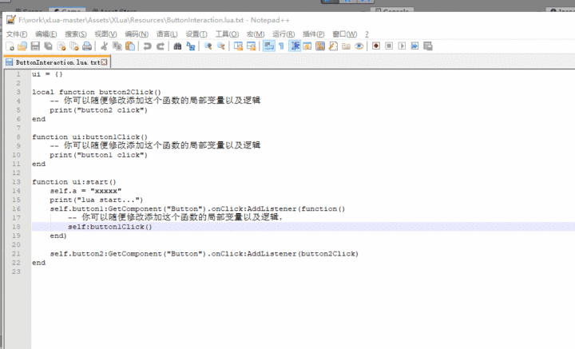The height and width of the screenshot is (349, 575).
Task: Click the line self.a = "xxxxx"
Action: point(85,191)
